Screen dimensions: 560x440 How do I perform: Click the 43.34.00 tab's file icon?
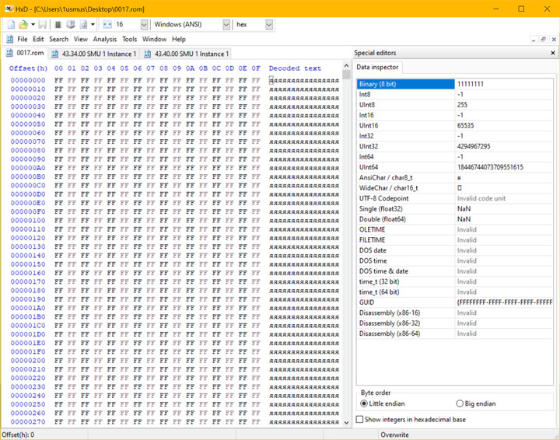click(x=54, y=54)
